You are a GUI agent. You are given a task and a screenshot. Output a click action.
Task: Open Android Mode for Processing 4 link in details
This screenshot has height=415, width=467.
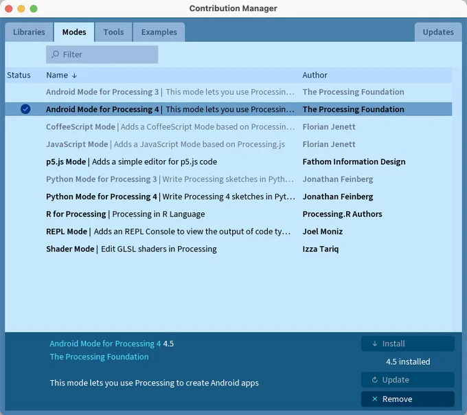pyautogui.click(x=105, y=344)
